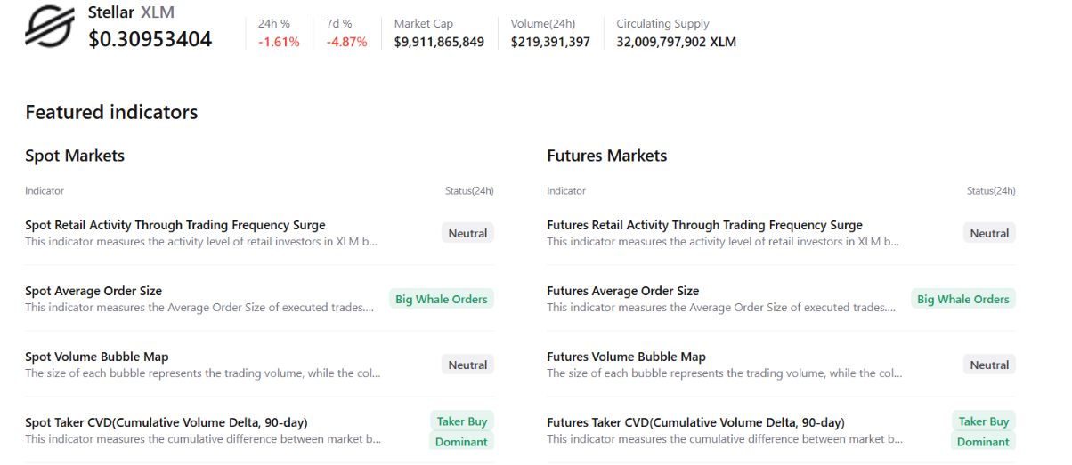Open the Spot Volume Bubble Map indicator

coord(97,357)
